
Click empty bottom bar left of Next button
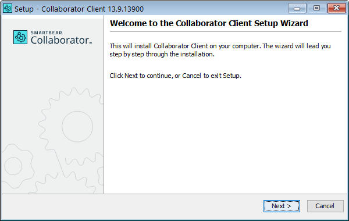[x=131, y=206]
